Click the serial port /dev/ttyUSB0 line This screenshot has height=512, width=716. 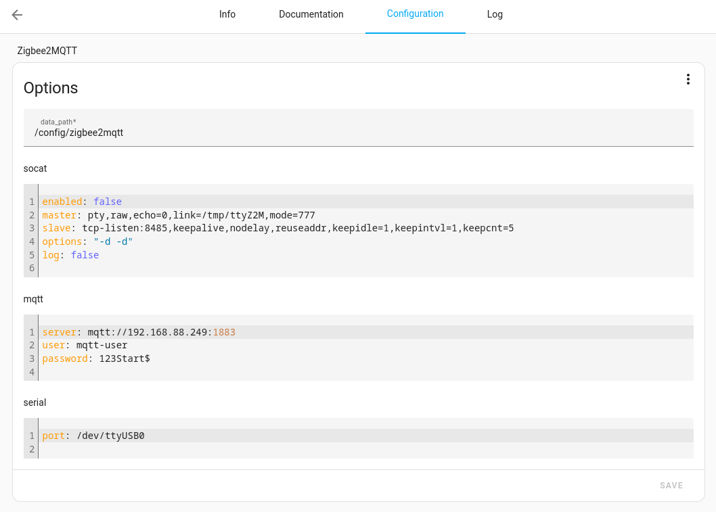(x=93, y=436)
